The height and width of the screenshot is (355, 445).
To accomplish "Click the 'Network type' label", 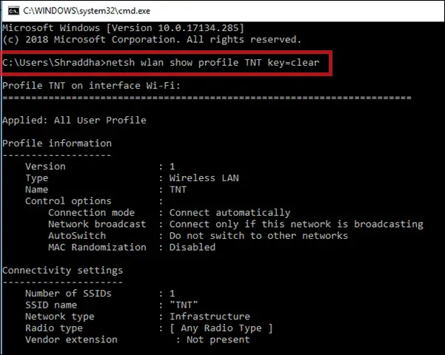I will [59, 317].
